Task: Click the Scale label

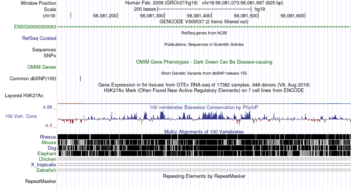Action: tap(50, 9)
